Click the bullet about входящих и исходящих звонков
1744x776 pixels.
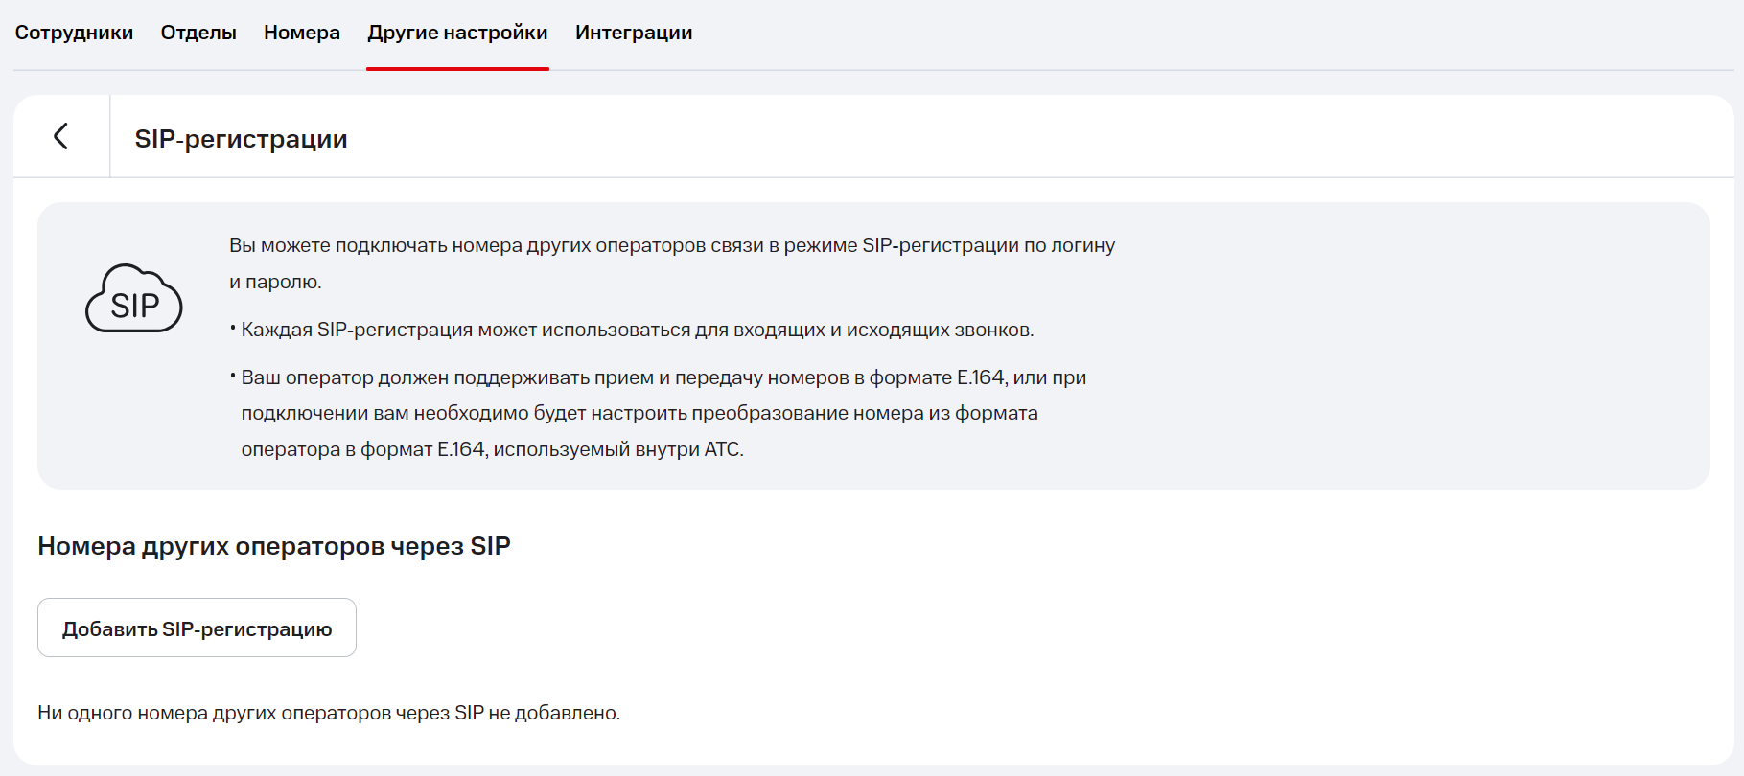637,330
